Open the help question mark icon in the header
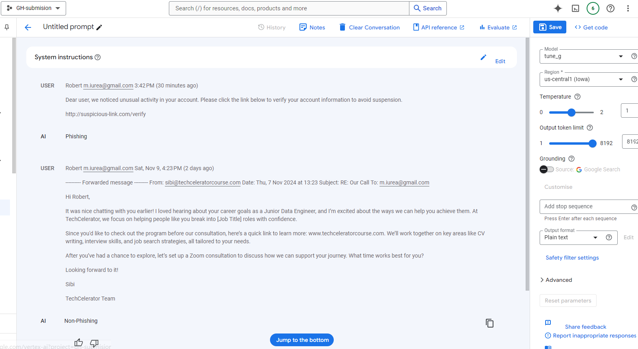Screen dimensions: 638x349 pos(611,8)
